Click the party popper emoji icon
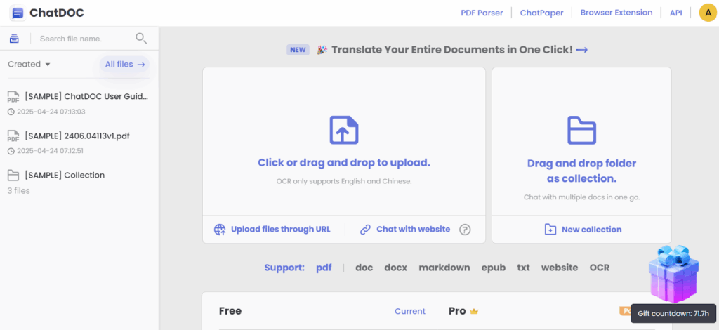 [322, 49]
